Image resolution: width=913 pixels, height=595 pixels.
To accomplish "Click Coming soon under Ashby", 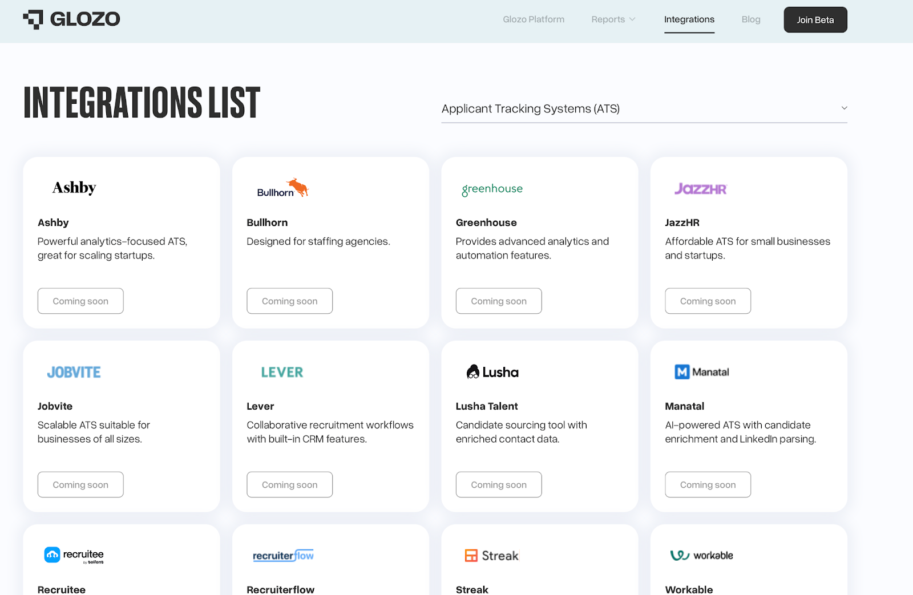I will (80, 301).
